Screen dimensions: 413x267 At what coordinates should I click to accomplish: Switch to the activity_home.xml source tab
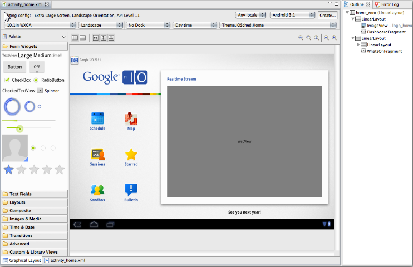pos(65,260)
